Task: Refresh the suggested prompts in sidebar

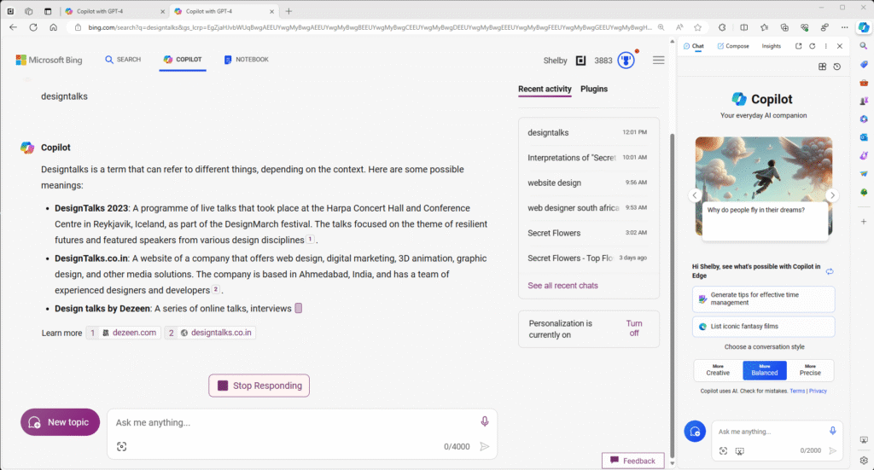Action: point(829,271)
